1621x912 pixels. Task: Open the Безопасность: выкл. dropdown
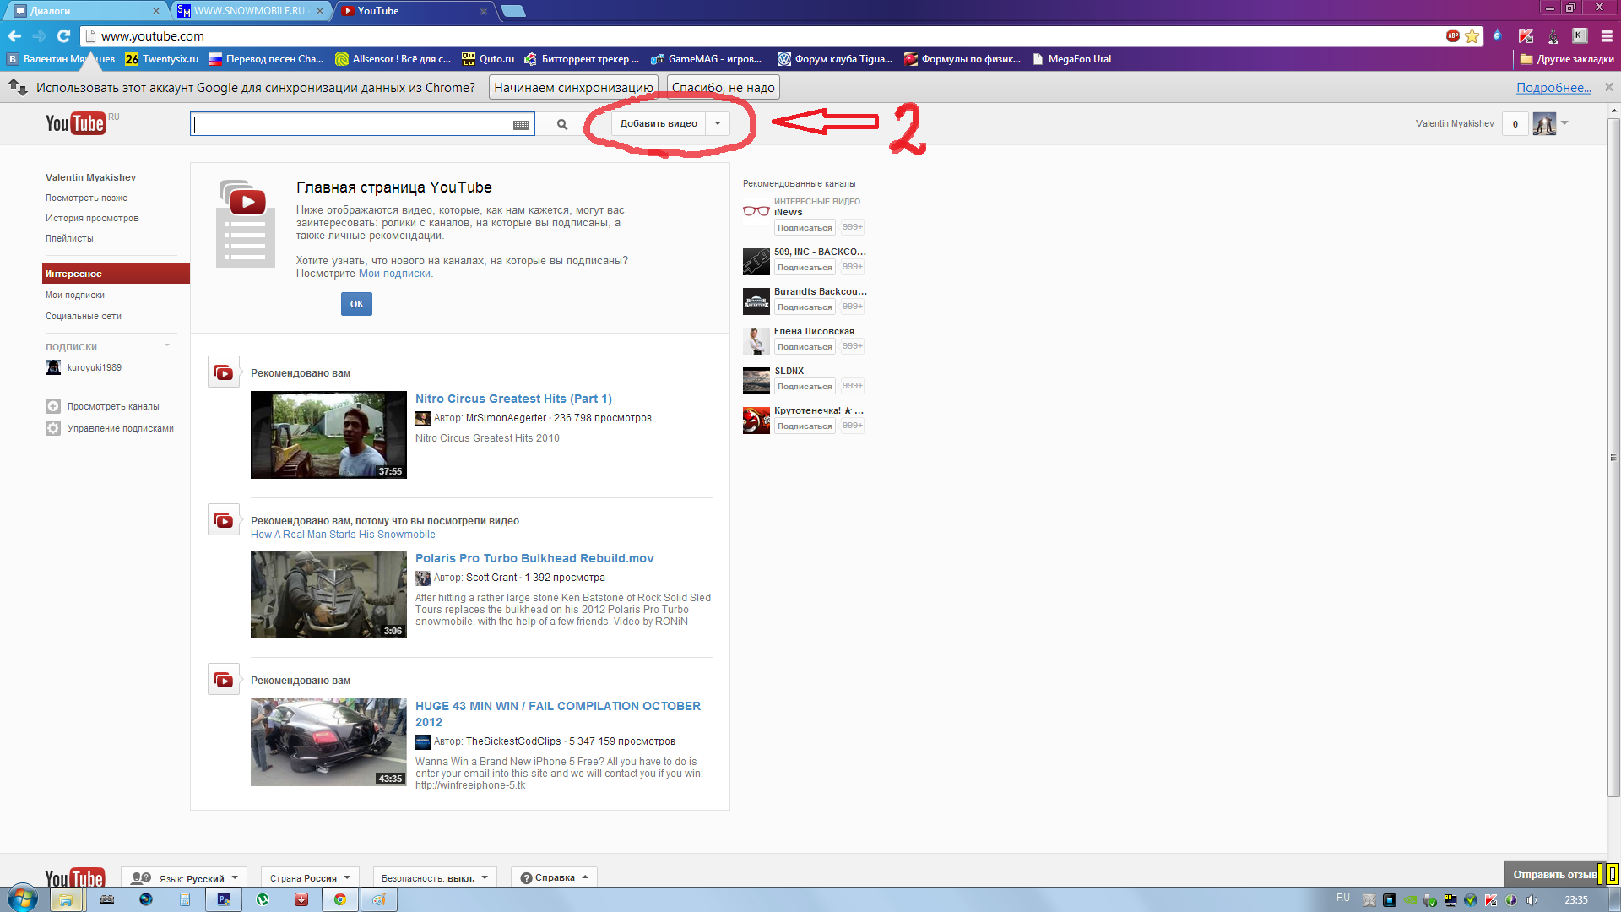click(434, 877)
